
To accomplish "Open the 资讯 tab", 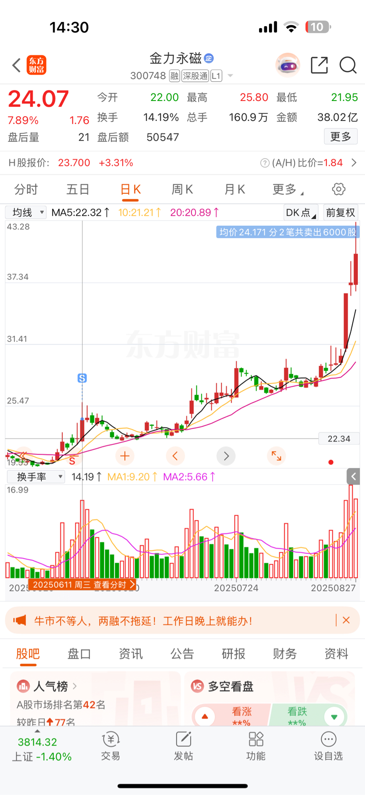I will pos(131,654).
